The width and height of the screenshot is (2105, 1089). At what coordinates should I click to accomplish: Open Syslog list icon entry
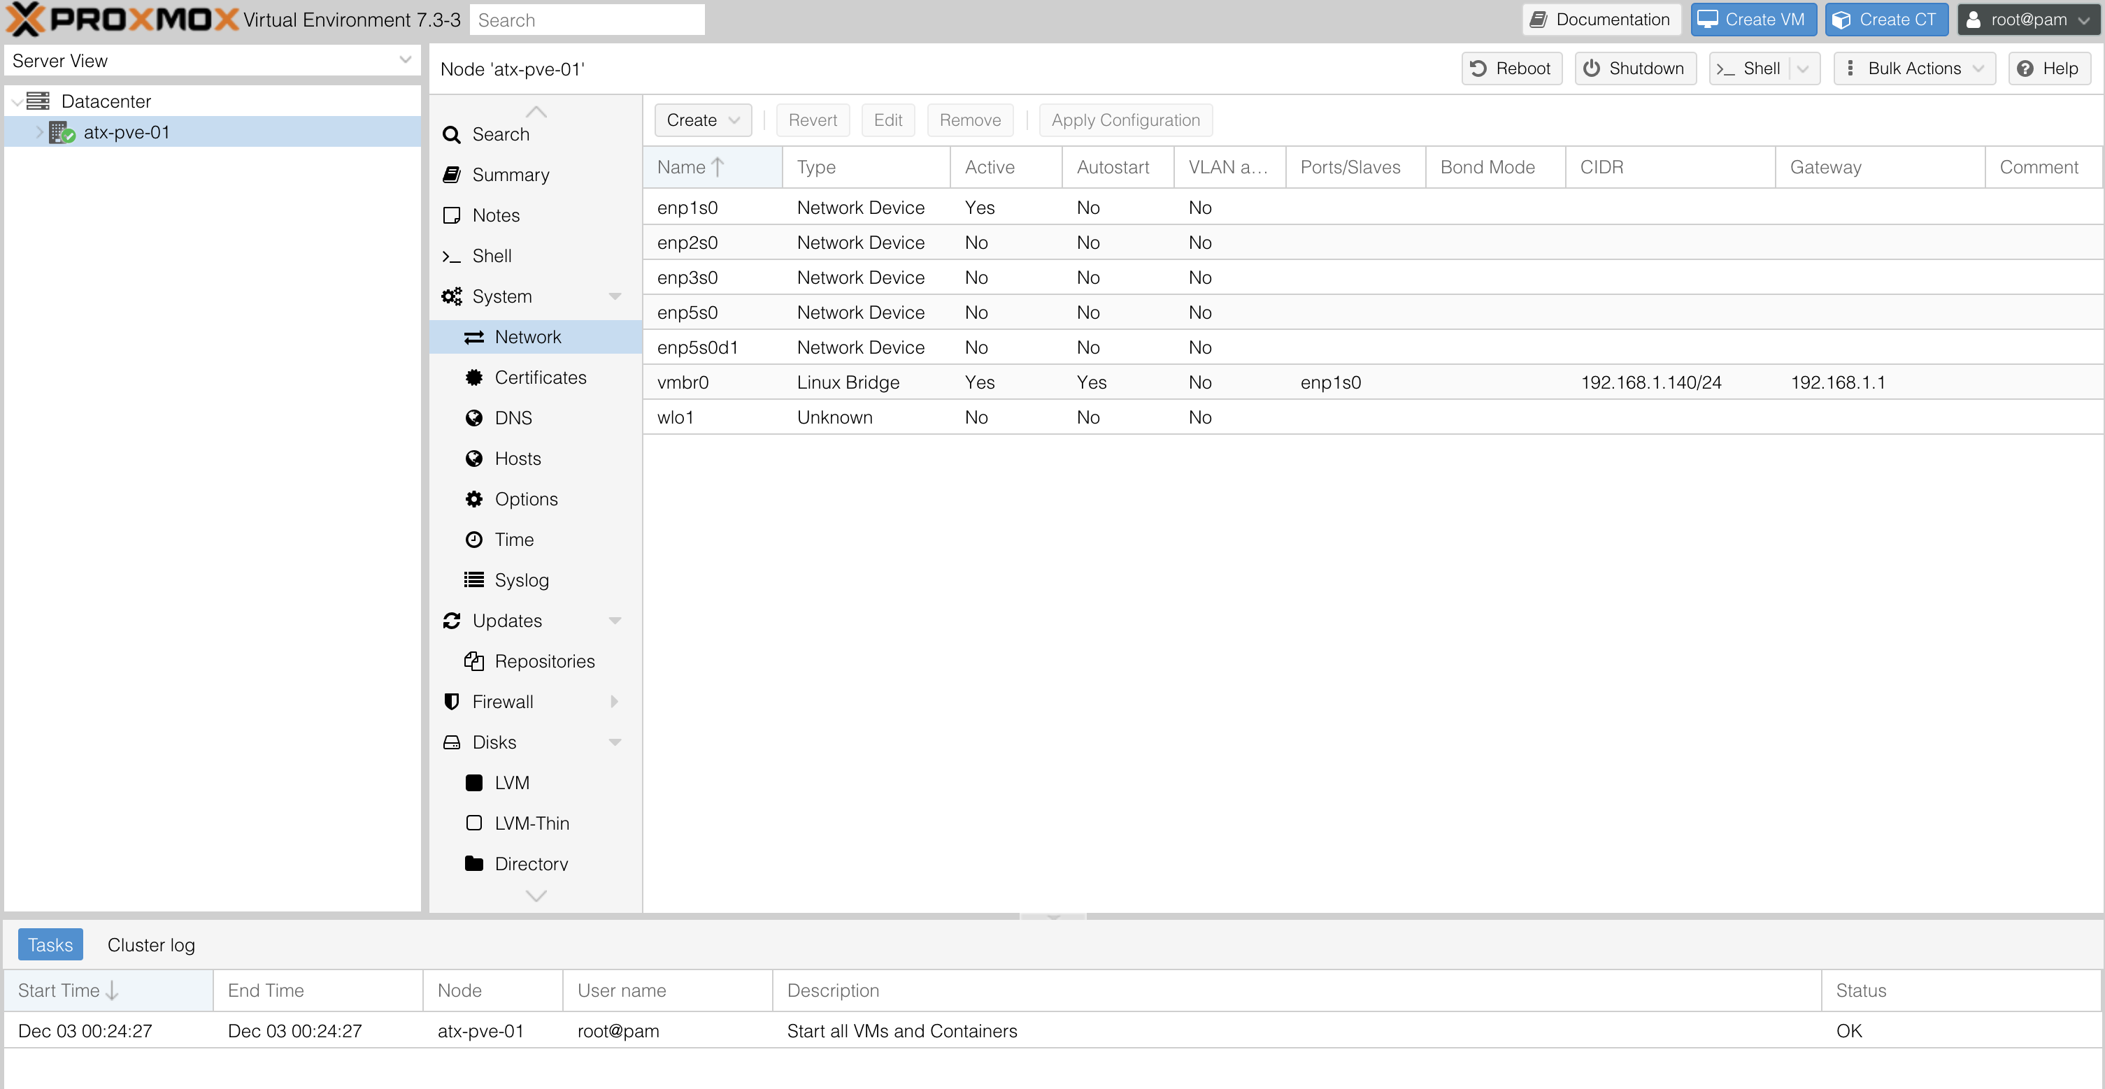(474, 580)
